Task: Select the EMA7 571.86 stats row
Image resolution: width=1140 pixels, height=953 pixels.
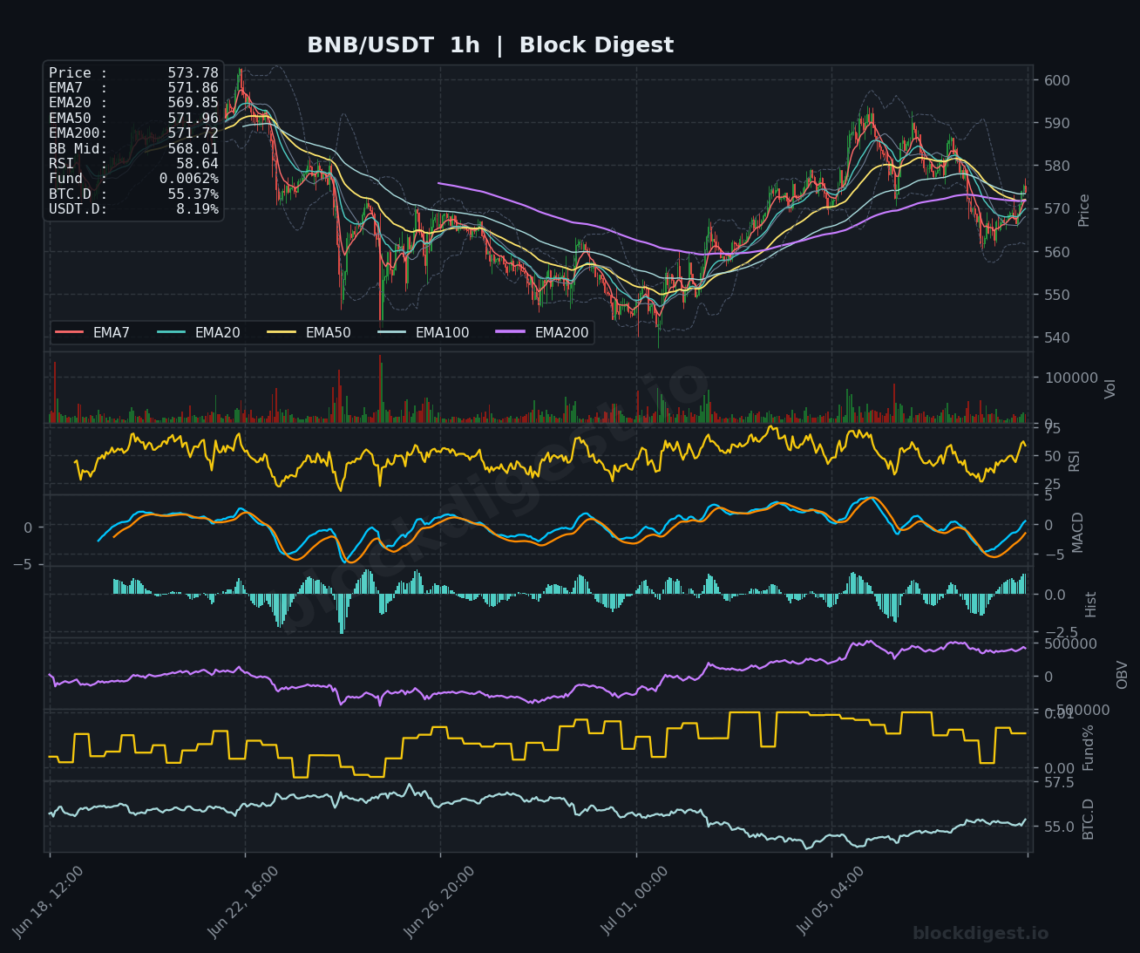Action: [133, 88]
